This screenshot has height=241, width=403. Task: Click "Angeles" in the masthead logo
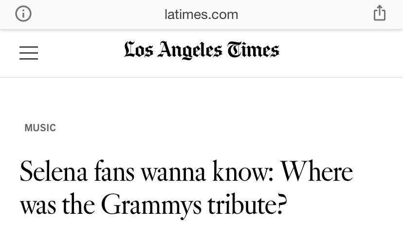coord(191,51)
